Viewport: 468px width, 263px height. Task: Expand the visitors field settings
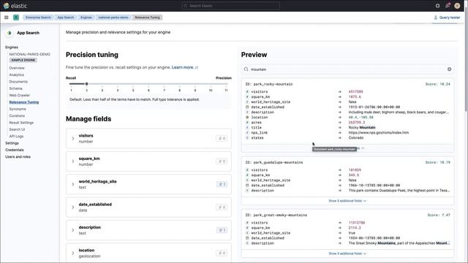pos(73,138)
